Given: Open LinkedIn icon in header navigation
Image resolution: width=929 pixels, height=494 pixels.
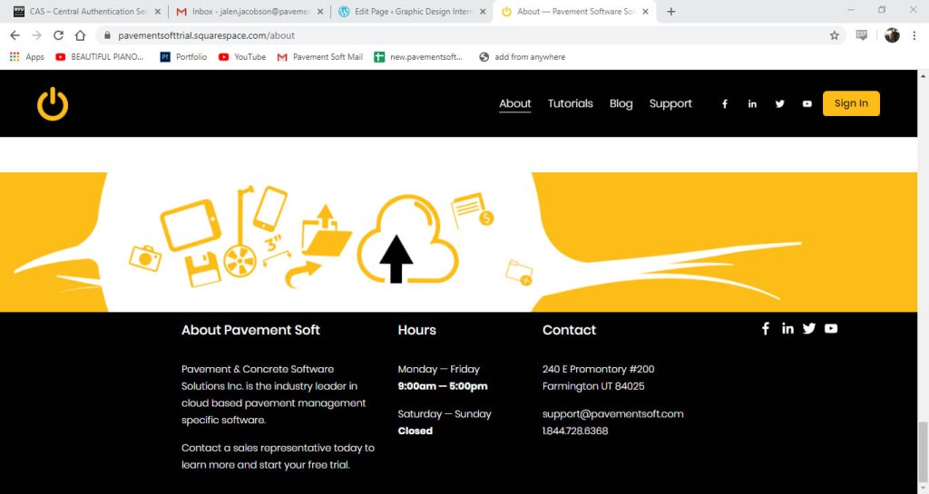Looking at the screenshot, I should pos(752,104).
